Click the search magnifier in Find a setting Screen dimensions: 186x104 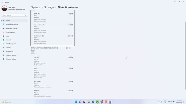tap(26, 15)
